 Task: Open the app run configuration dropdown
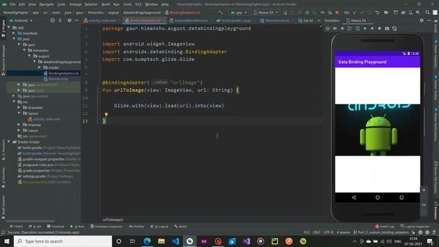click(239, 12)
